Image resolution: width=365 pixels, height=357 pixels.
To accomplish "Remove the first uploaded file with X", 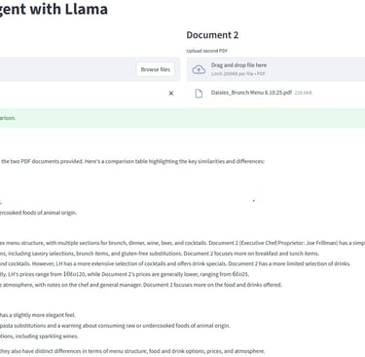I will click(171, 94).
